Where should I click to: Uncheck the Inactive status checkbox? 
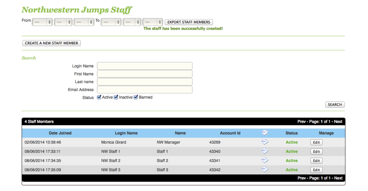pyautogui.click(x=116, y=97)
